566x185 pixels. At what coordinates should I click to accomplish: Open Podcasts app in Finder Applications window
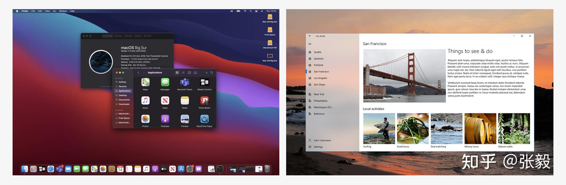pos(165,119)
